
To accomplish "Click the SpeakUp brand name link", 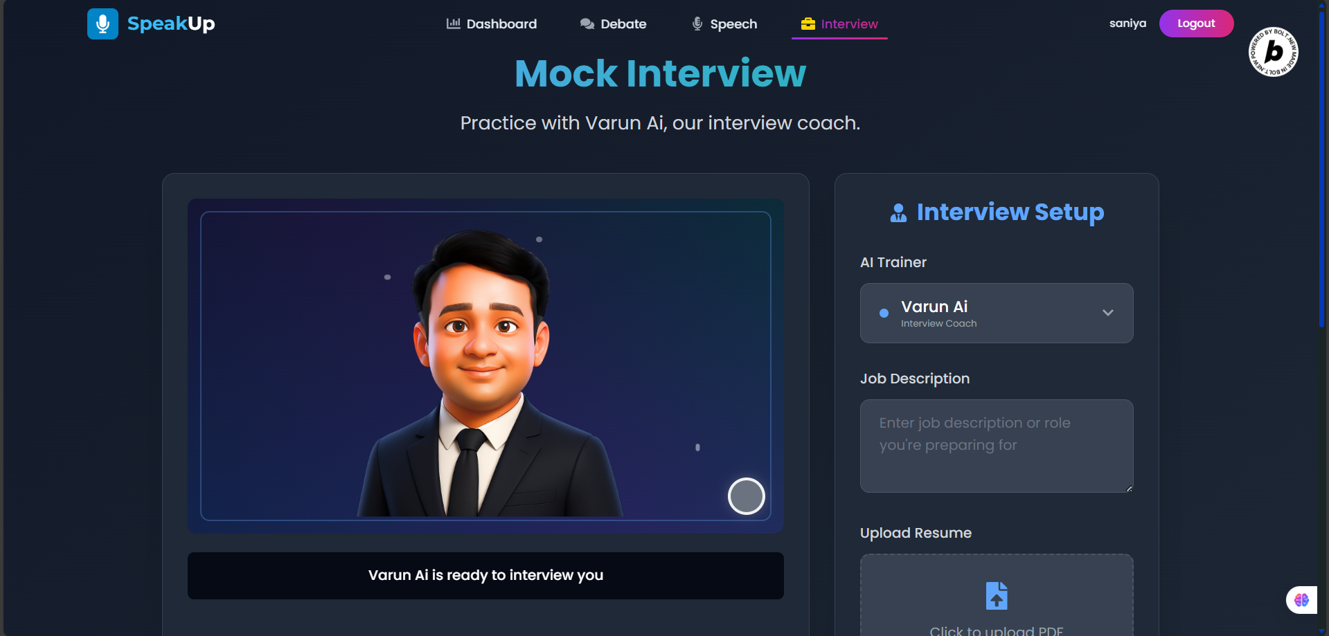I will coord(171,24).
